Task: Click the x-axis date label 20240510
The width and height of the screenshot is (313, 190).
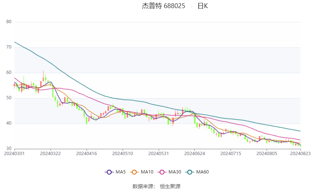Action: [123, 154]
